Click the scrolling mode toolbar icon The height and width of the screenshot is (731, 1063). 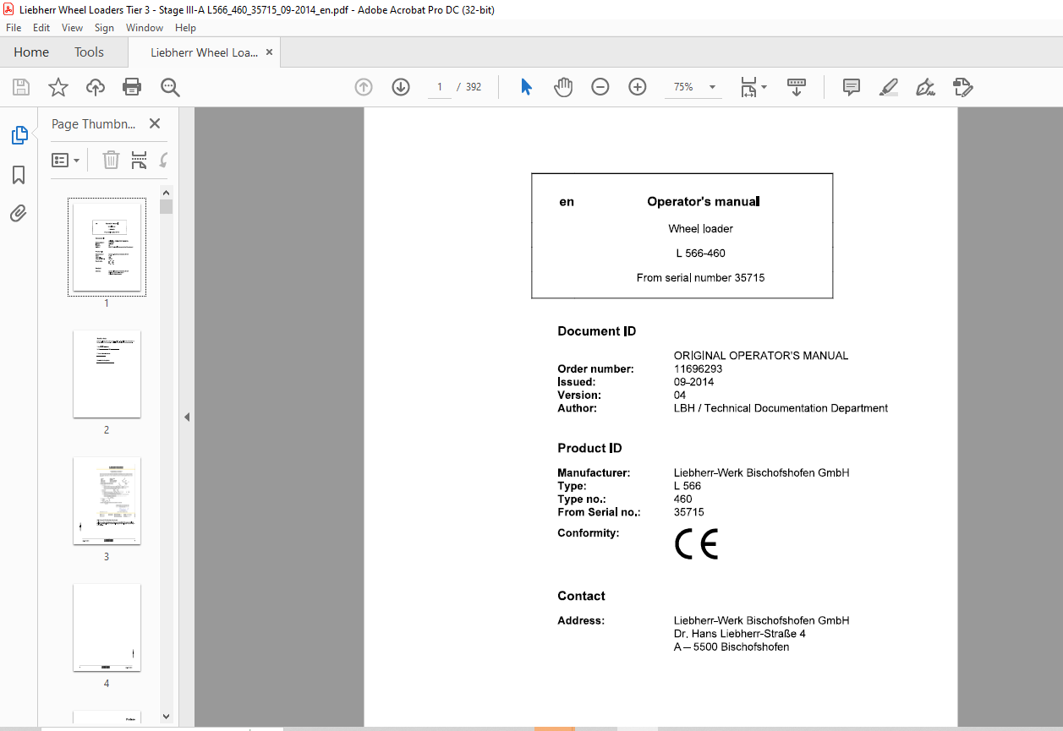[797, 87]
